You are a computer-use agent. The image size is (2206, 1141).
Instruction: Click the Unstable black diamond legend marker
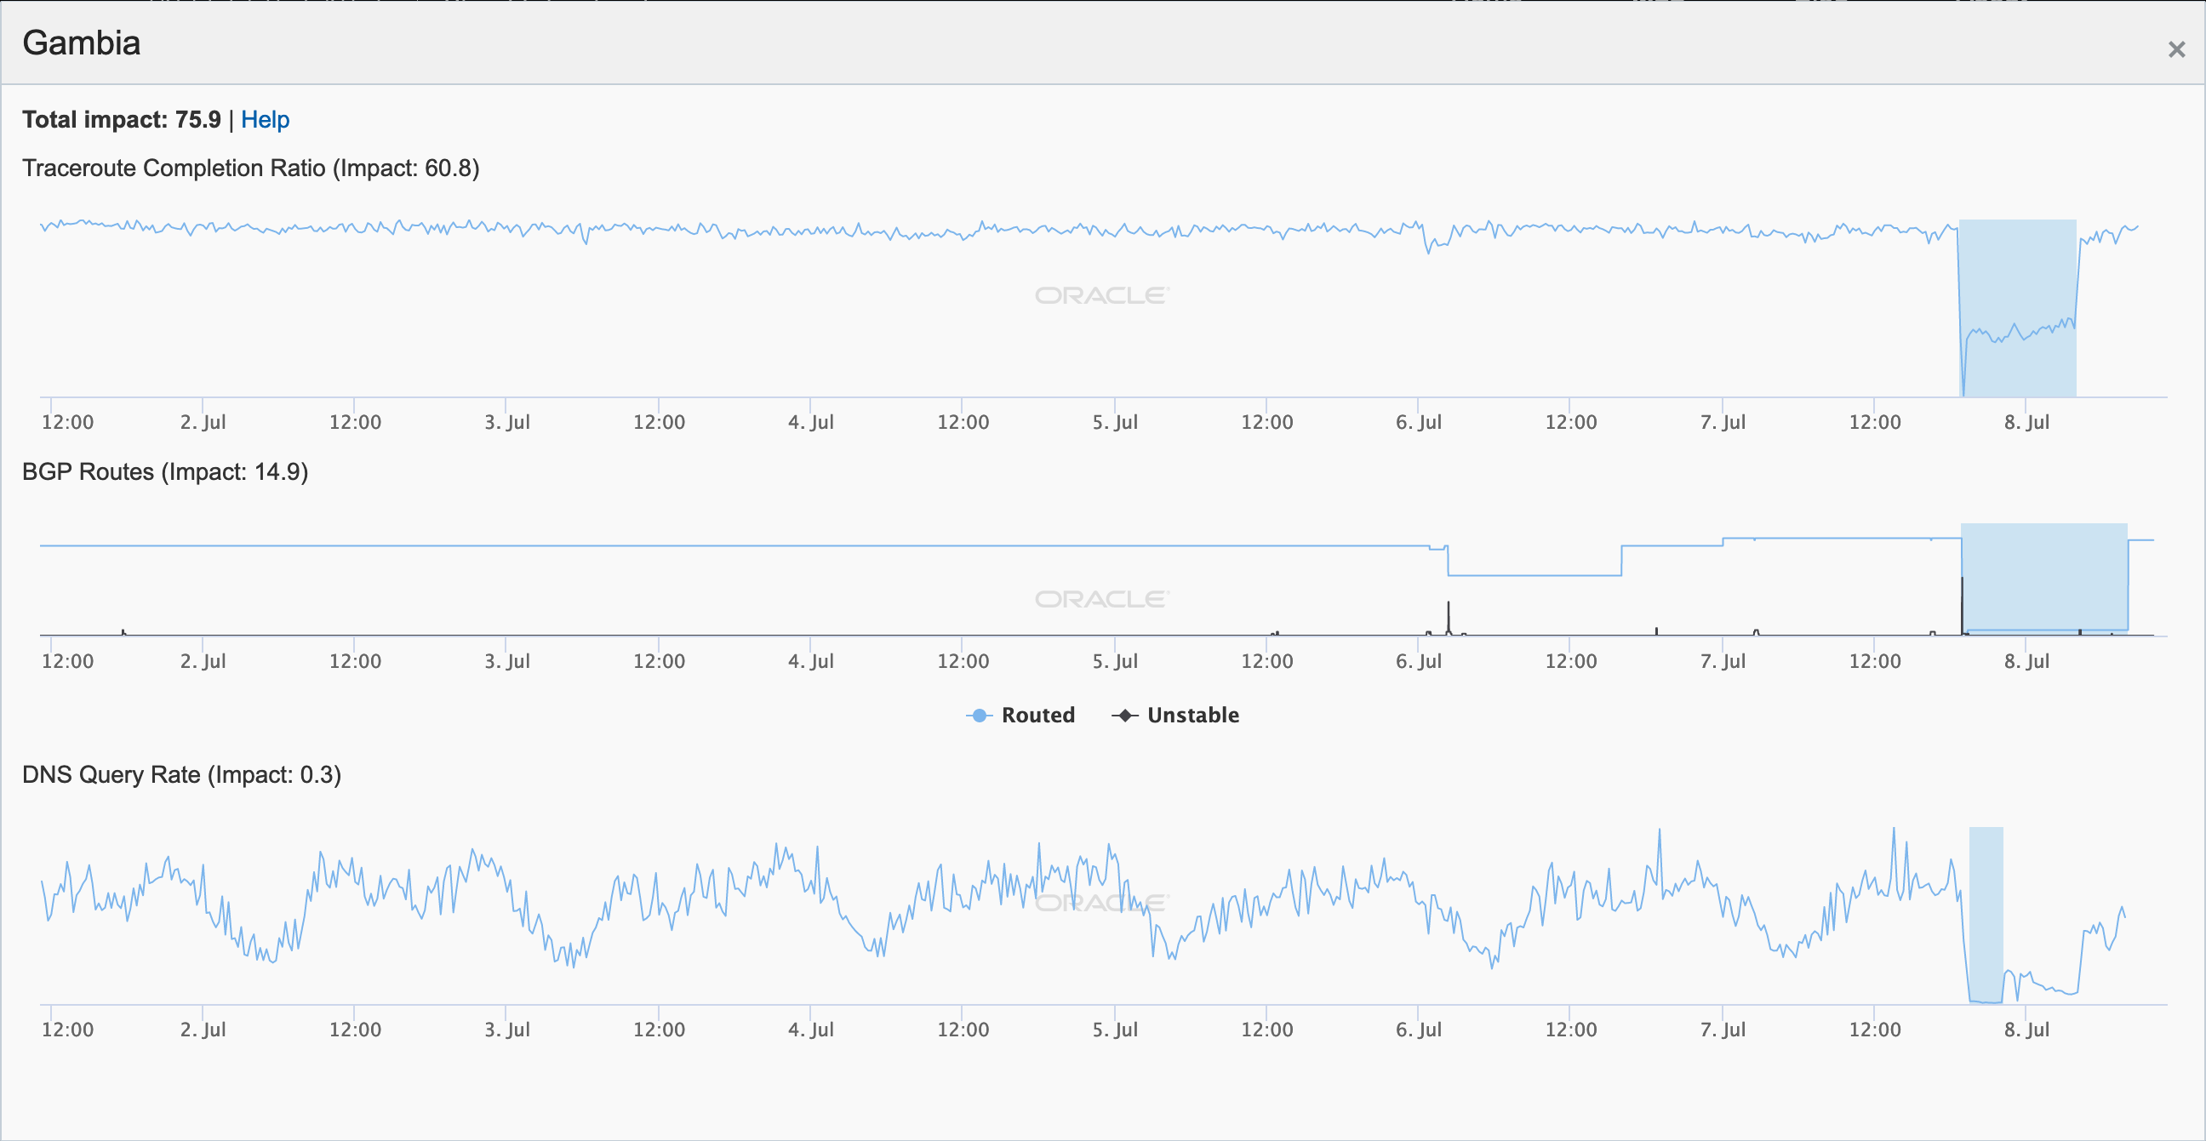(1124, 715)
